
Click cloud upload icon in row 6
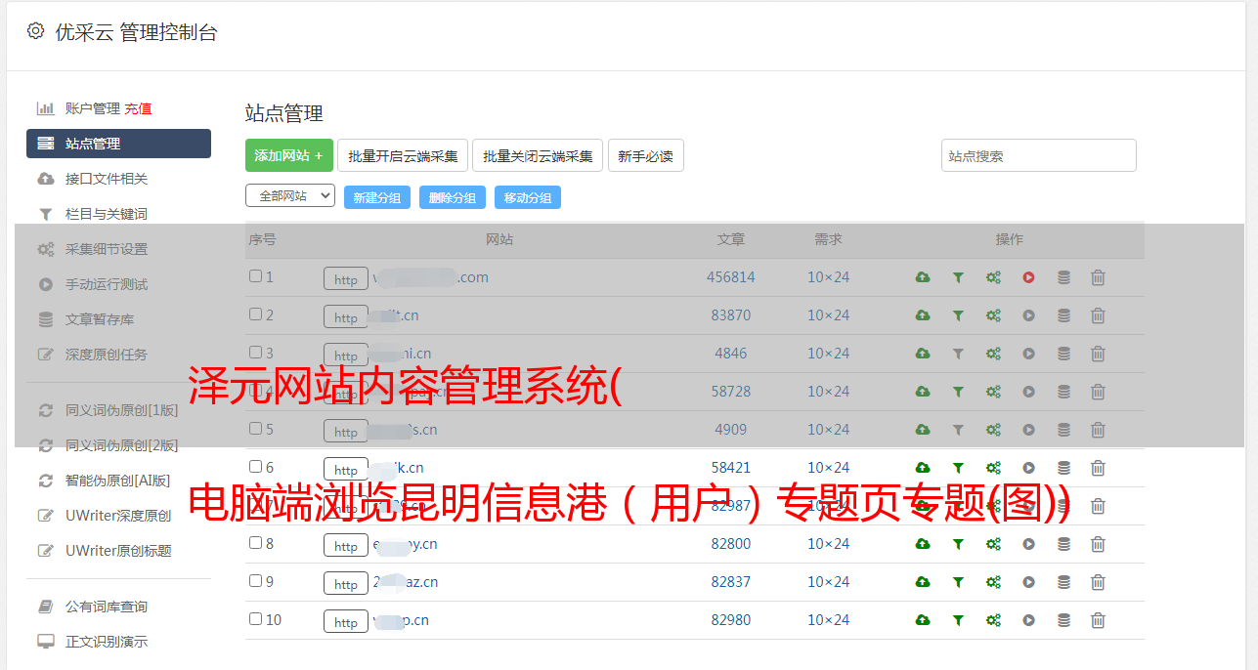923,468
